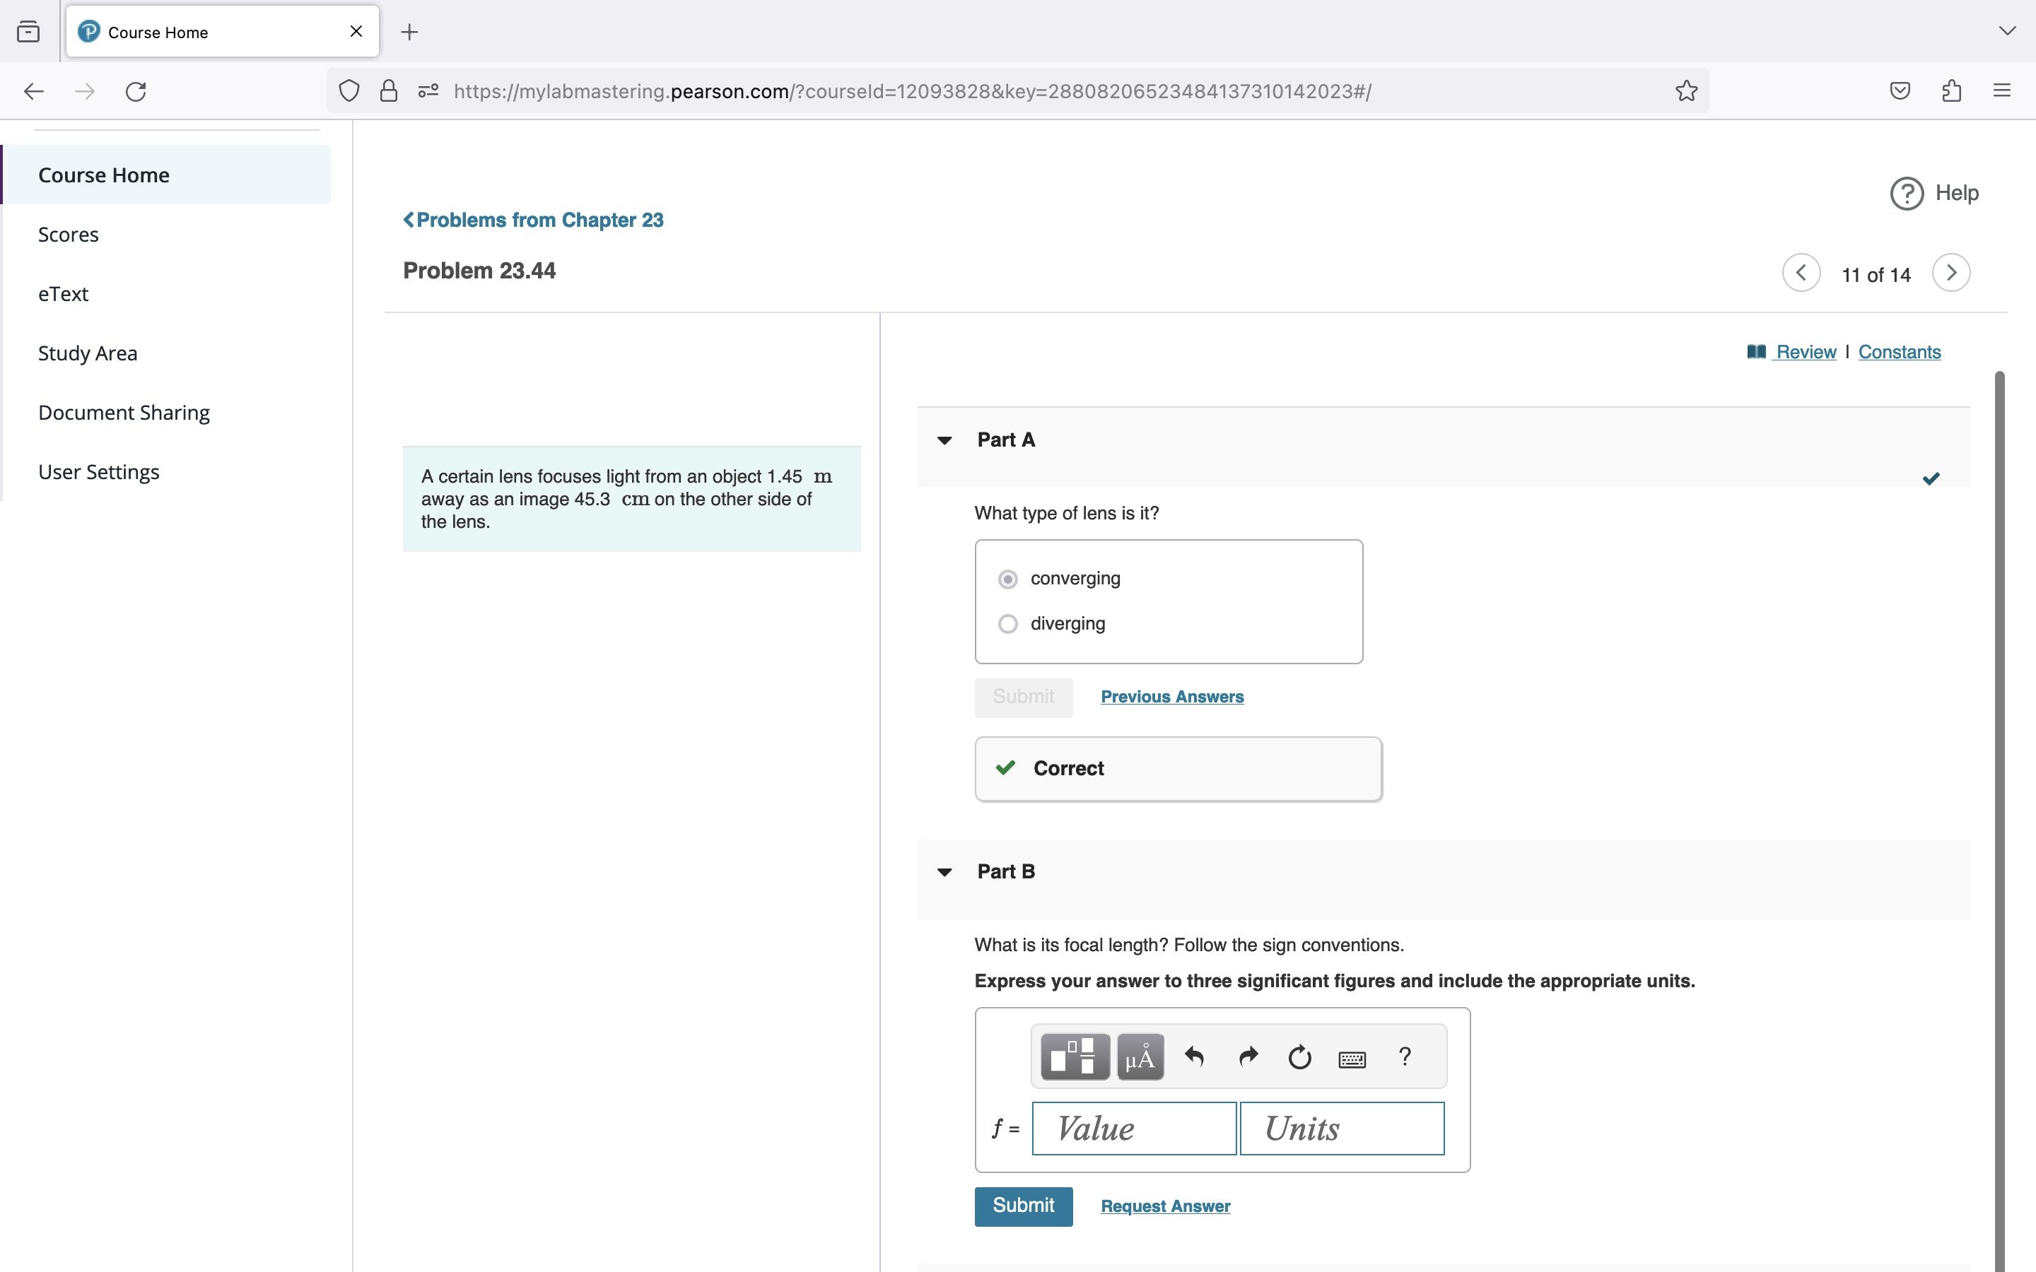This screenshot has width=2036, height=1272.
Task: Click the focal length Value input field
Action: point(1133,1128)
